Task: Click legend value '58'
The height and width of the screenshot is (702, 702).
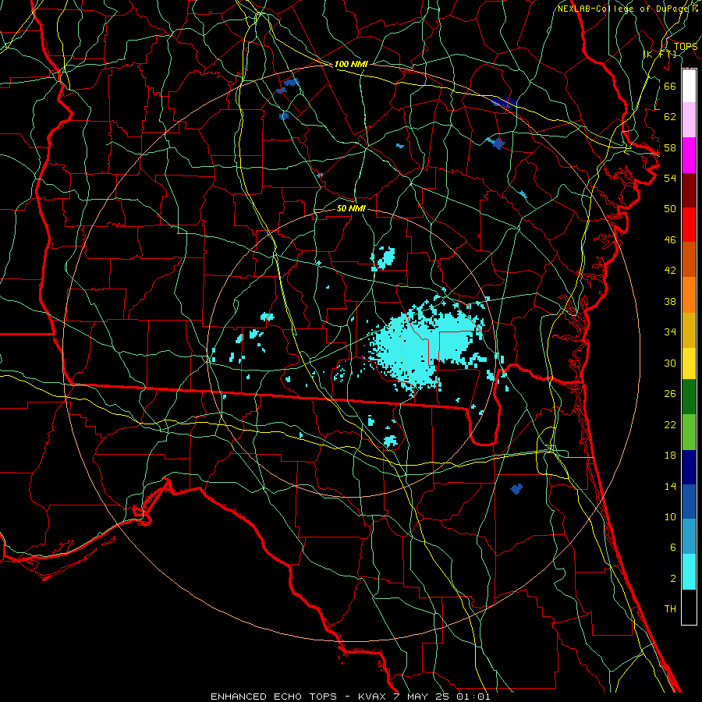Action: click(670, 147)
